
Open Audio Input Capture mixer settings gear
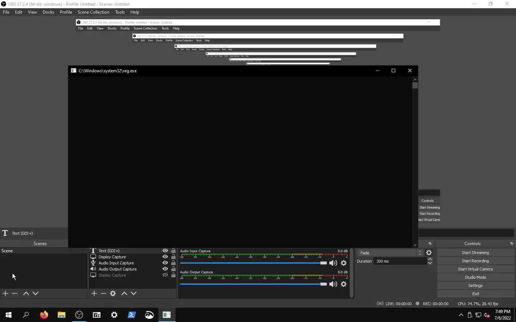344,263
